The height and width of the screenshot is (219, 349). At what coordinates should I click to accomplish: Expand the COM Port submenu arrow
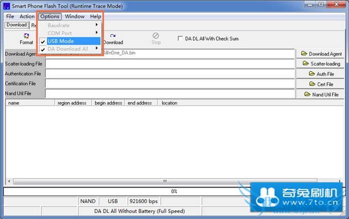[x=97, y=32]
